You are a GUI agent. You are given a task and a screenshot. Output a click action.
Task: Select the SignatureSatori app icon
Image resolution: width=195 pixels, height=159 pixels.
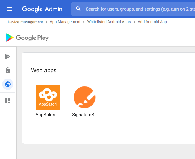tap(85, 97)
